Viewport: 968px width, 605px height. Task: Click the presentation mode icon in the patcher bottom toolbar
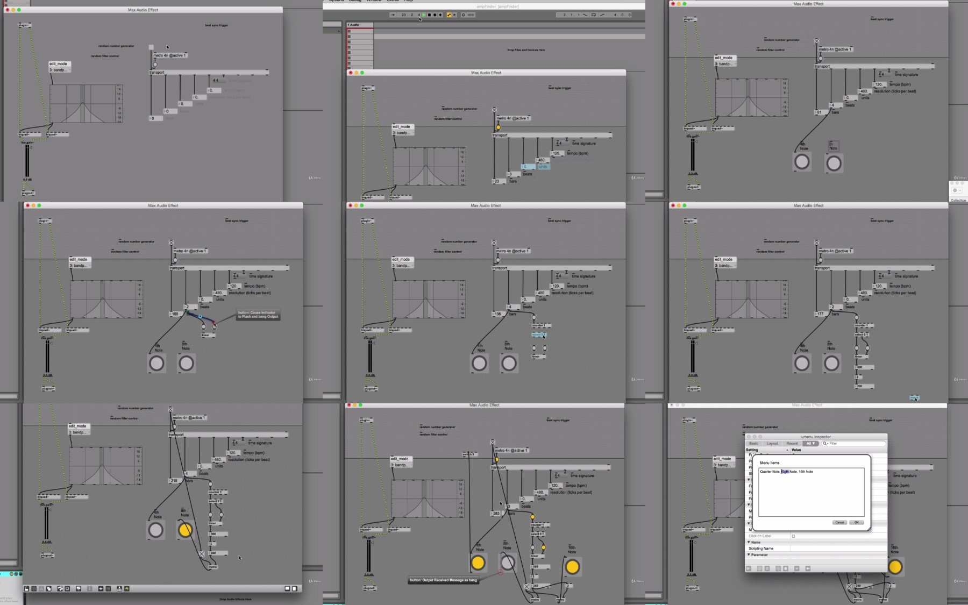(x=79, y=588)
